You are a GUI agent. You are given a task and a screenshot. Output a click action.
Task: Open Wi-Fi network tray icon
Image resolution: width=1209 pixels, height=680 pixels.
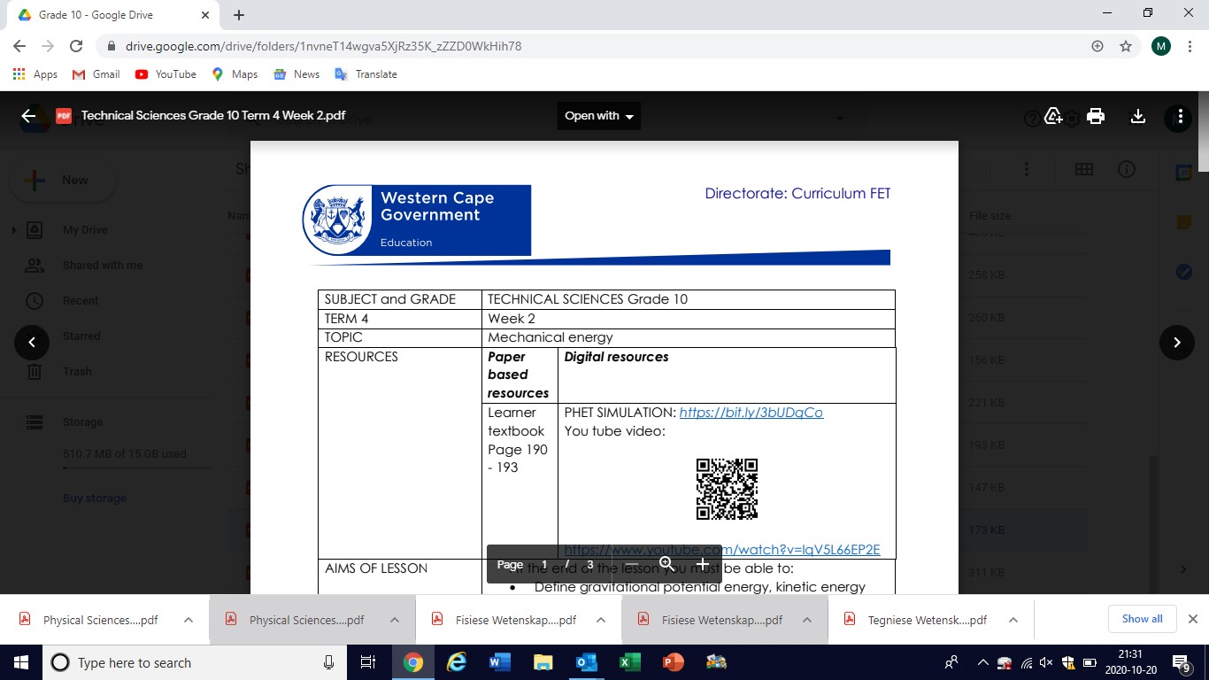pos(1027,662)
